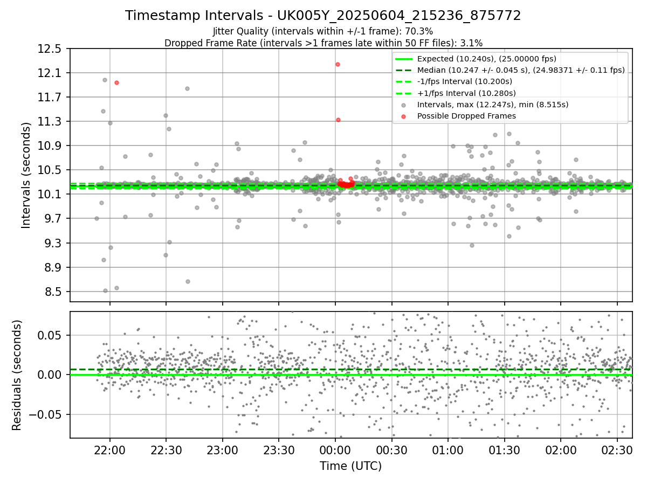Click the 22:00 time tick label
647x485 pixels.
point(110,450)
